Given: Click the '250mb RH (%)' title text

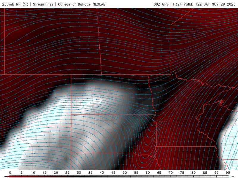Looking at the screenshot, I should 15,4.
